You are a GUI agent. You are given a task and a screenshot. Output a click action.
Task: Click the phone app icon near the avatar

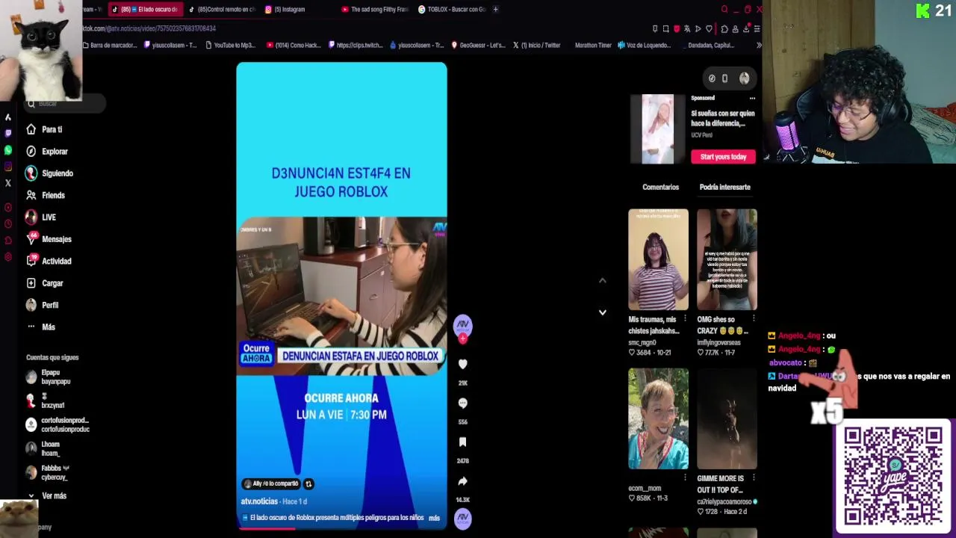pos(724,78)
